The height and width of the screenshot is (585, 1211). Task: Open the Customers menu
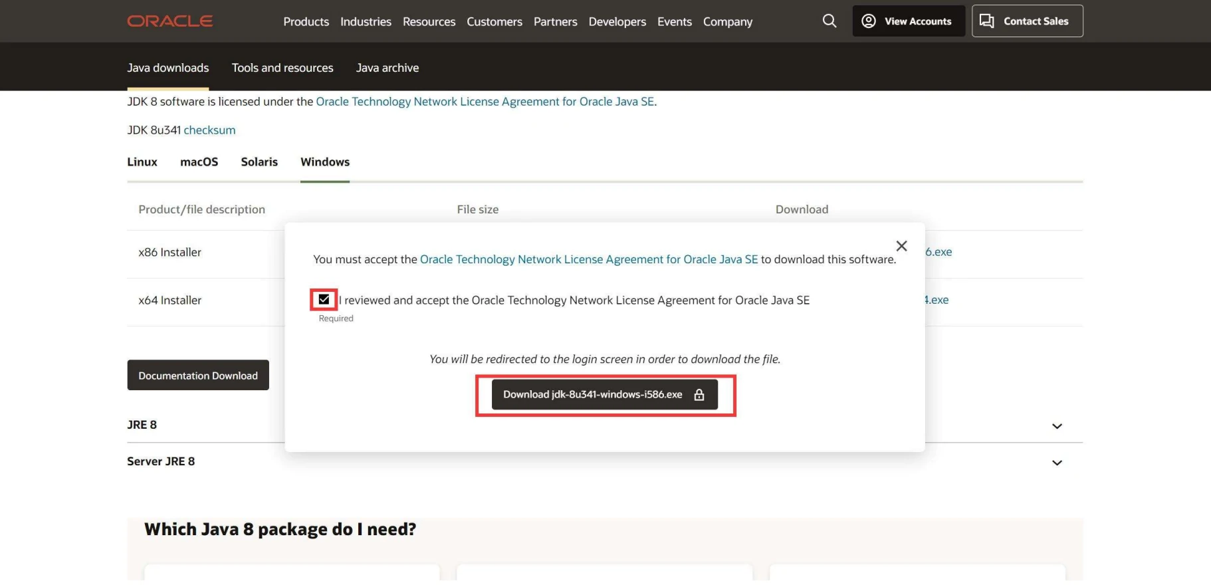[x=495, y=22]
